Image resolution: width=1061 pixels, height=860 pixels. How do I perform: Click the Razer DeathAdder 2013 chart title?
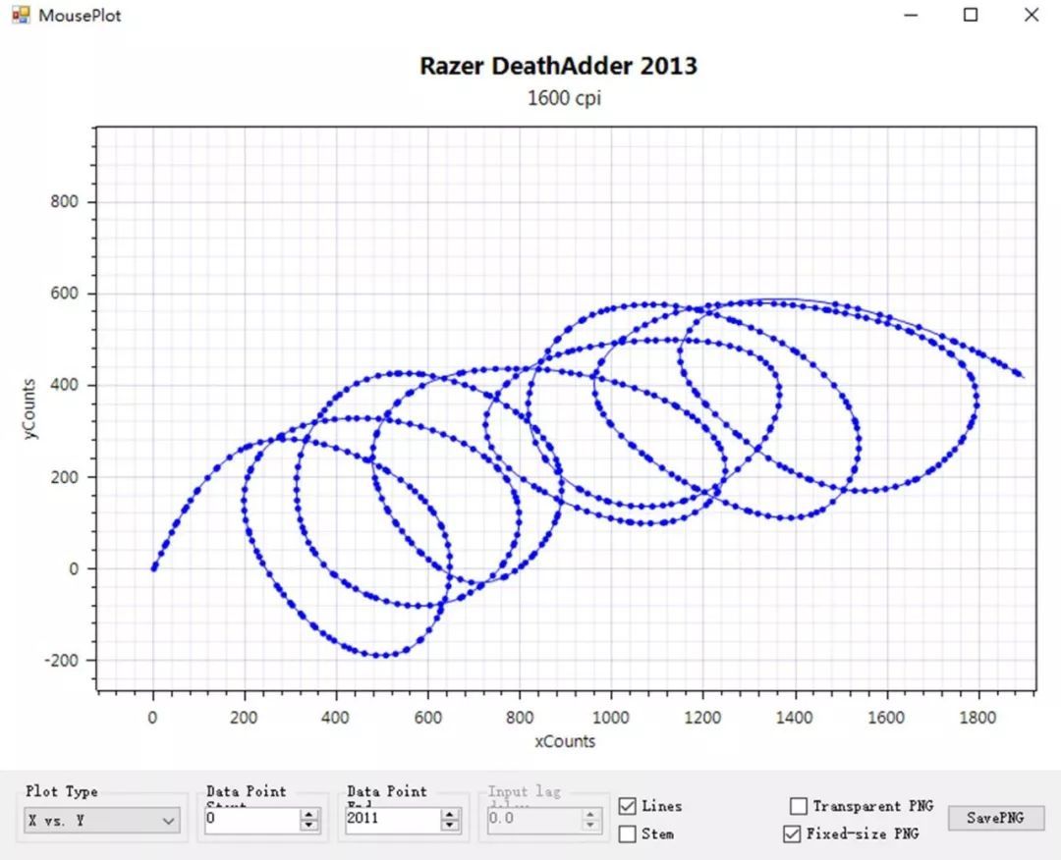click(x=558, y=66)
